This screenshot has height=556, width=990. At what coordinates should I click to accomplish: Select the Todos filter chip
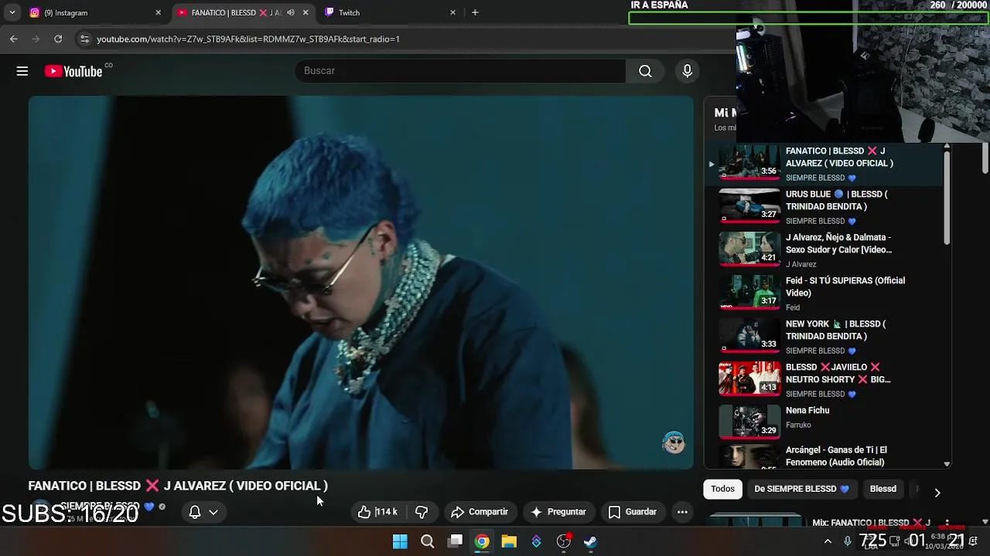722,489
